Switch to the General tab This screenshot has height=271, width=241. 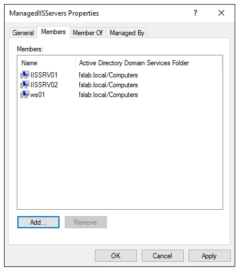pyautogui.click(x=23, y=33)
